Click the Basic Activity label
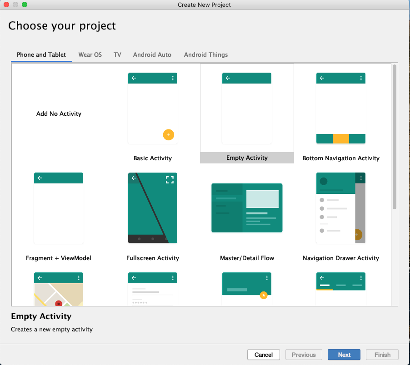 tap(153, 158)
